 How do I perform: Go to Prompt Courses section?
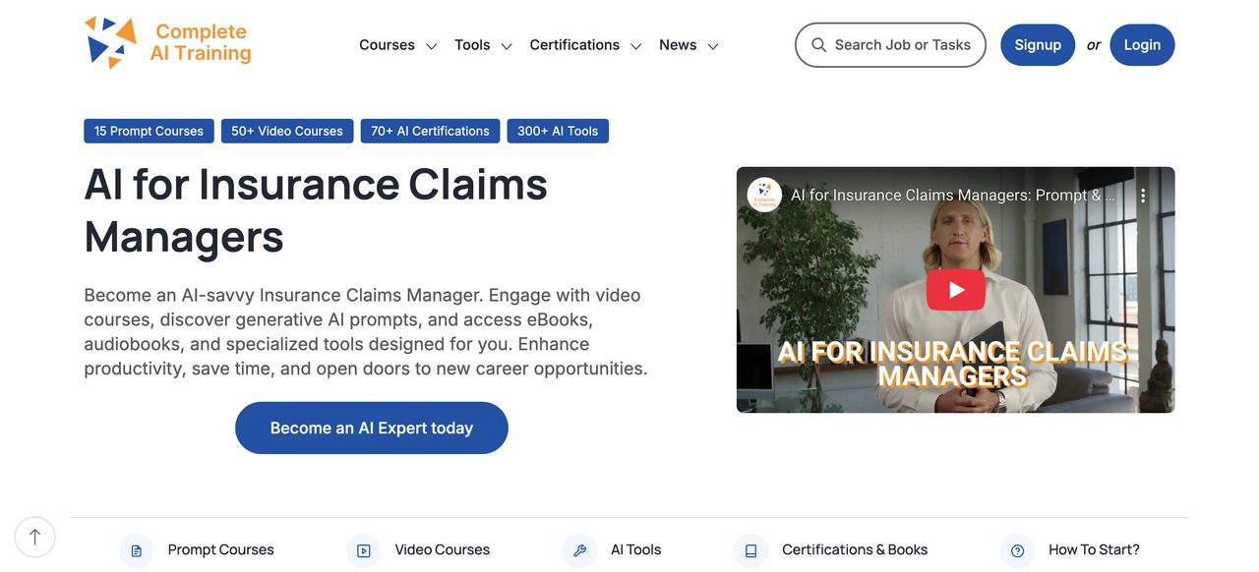pos(220,550)
